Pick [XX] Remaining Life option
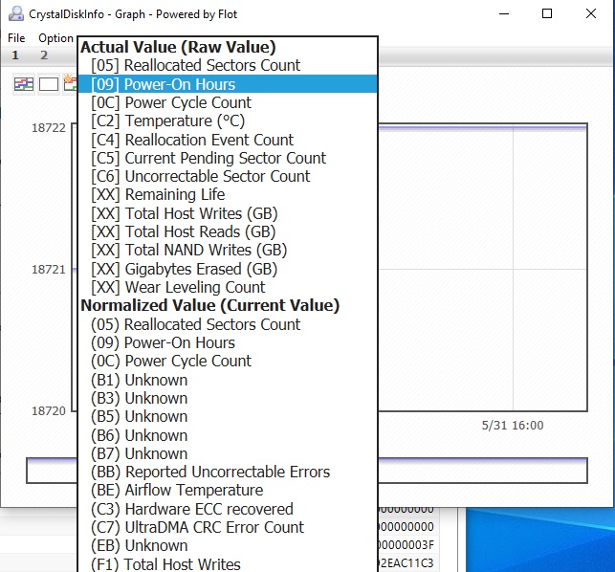 click(228, 195)
